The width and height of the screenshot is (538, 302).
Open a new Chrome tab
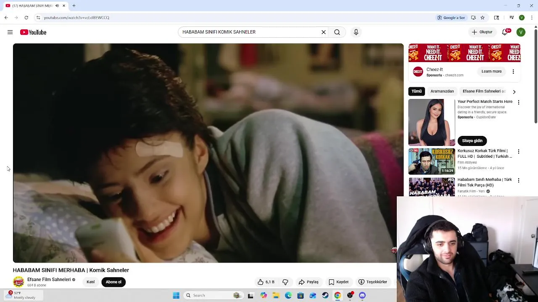pyautogui.click(x=74, y=6)
